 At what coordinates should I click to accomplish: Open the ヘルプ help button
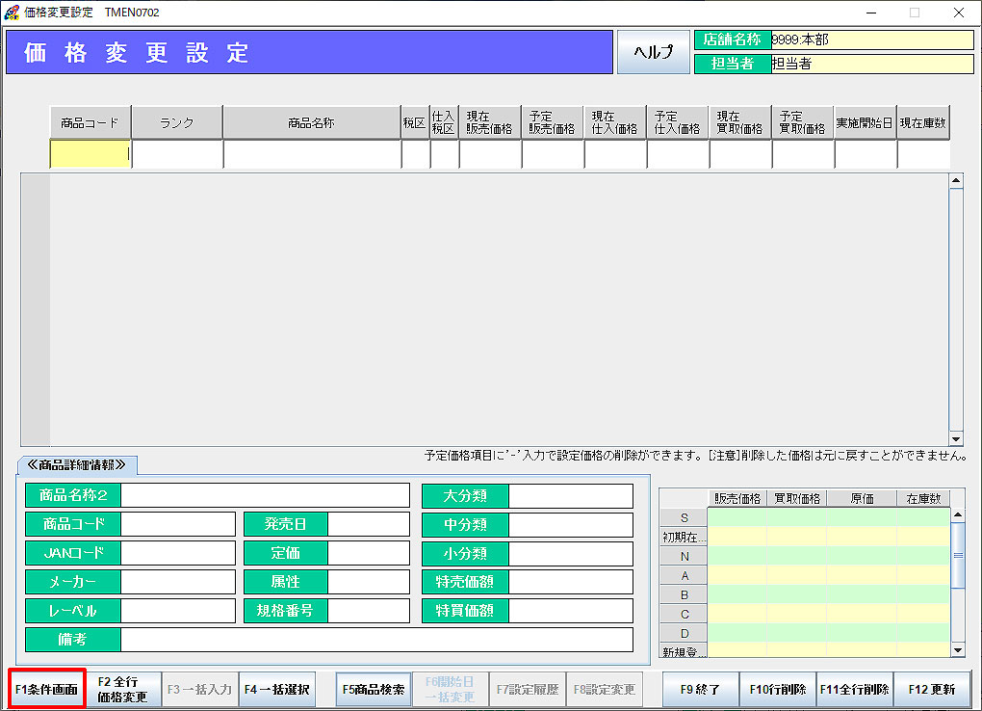click(x=653, y=52)
